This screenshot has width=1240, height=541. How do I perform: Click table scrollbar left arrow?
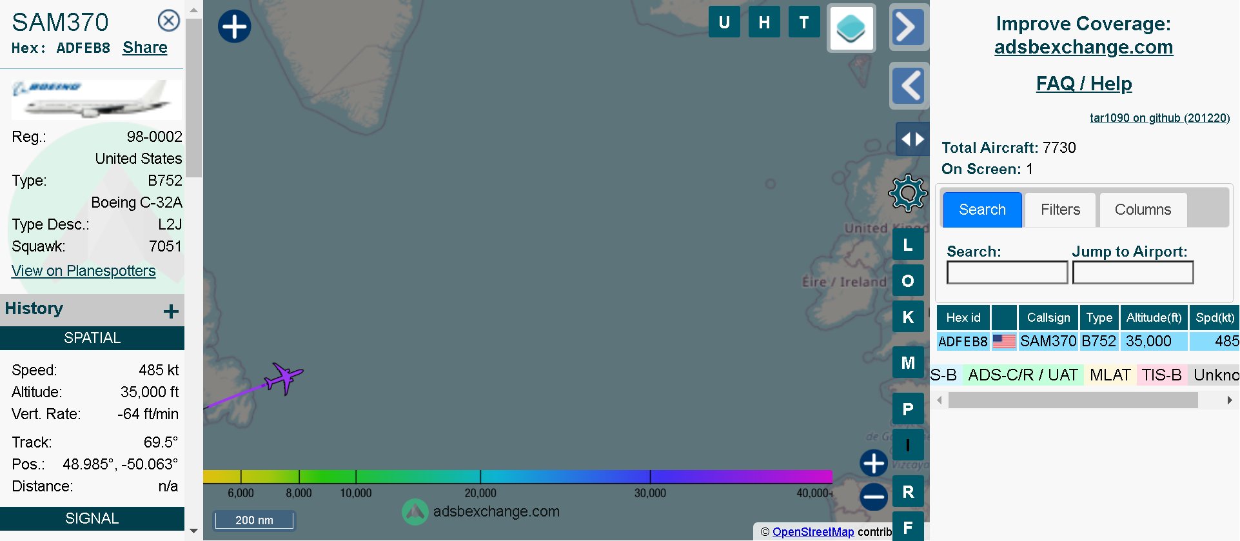(x=940, y=400)
